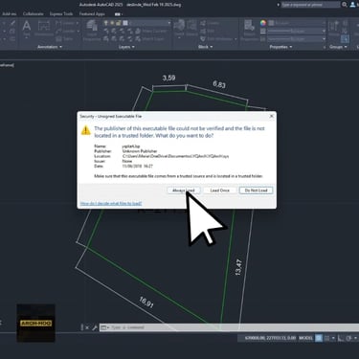The image size is (359, 359).
Task: Toggle ortho mode in status bar
Action: (341, 338)
